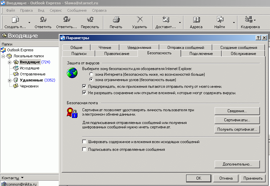The image size is (270, 186).
Task: Open the dropdown arrow next to Доставит...
Action: click(180, 22)
